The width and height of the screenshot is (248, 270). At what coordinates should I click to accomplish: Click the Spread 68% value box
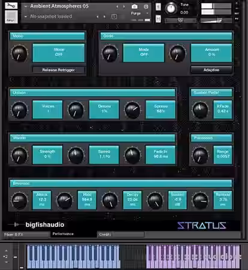click(161, 109)
